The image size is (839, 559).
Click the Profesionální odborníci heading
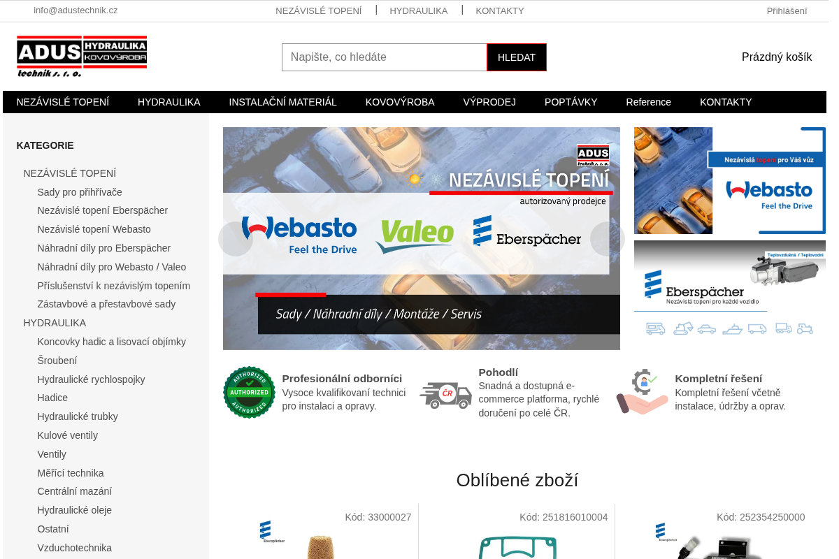tap(343, 378)
